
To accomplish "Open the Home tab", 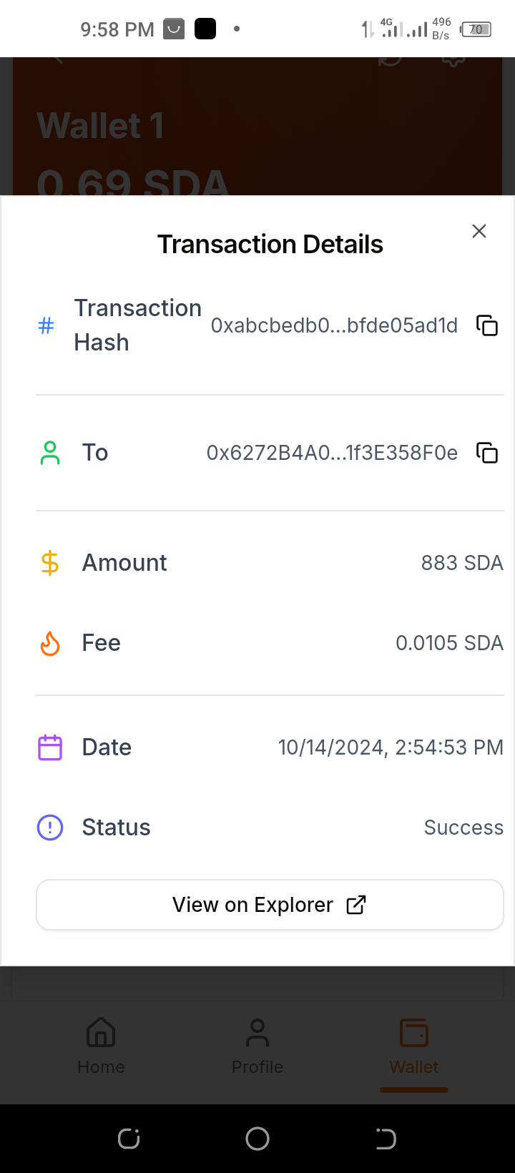I will pos(101,1046).
